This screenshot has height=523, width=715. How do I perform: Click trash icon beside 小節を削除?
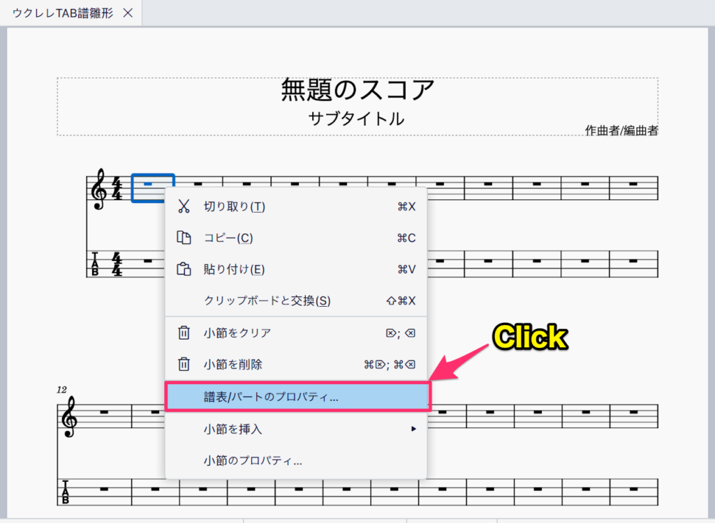pyautogui.click(x=184, y=364)
